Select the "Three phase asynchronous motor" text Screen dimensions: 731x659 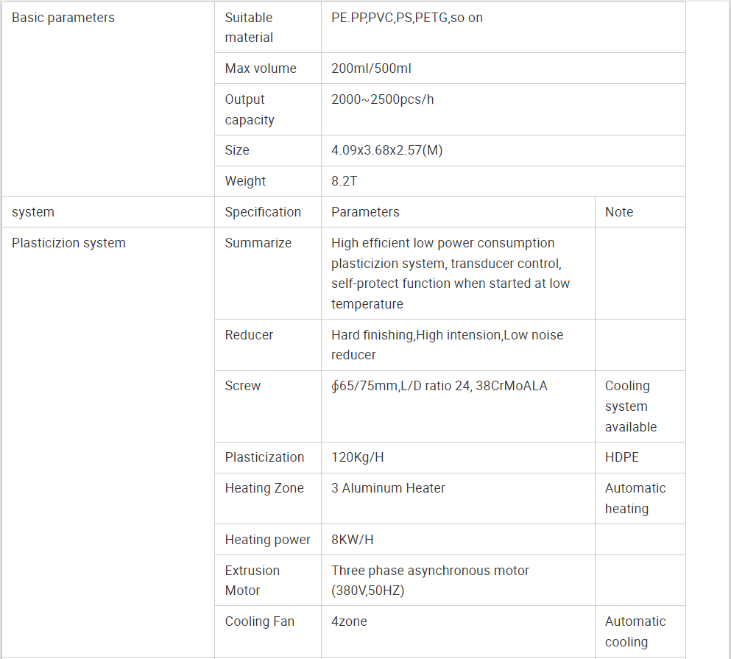[x=430, y=571]
